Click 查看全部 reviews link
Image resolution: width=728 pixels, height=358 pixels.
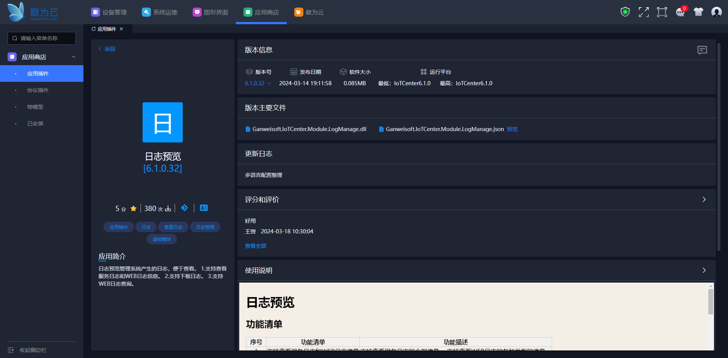tap(256, 246)
